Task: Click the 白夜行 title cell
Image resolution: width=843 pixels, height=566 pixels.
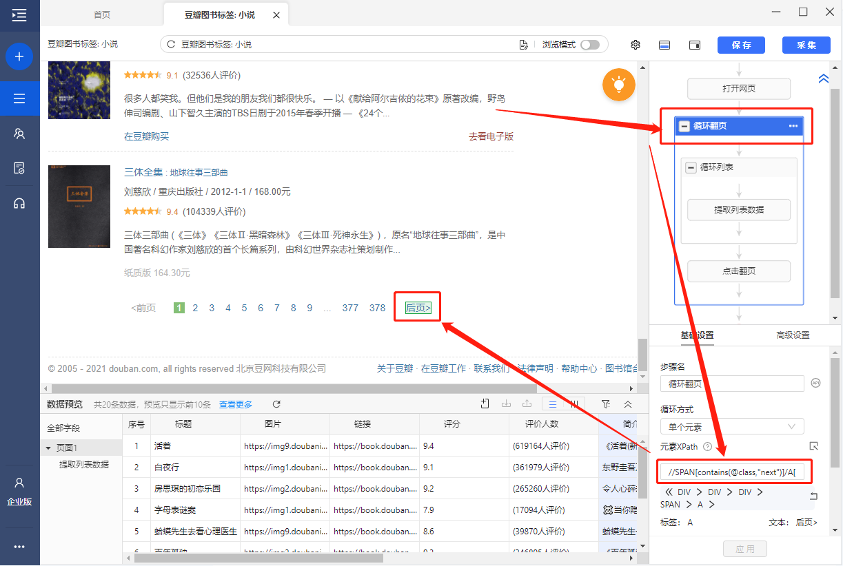Action: pyautogui.click(x=195, y=468)
